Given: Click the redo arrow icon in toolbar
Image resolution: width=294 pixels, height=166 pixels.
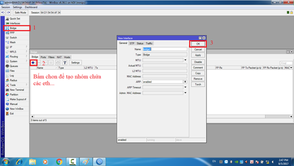Looking at the screenshot, I should pos(9,13).
